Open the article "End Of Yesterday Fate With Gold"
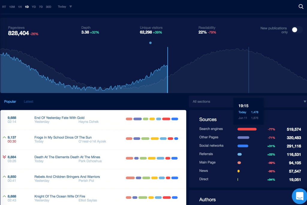Image resolution: width=307 pixels, height=205 pixels. point(59,118)
